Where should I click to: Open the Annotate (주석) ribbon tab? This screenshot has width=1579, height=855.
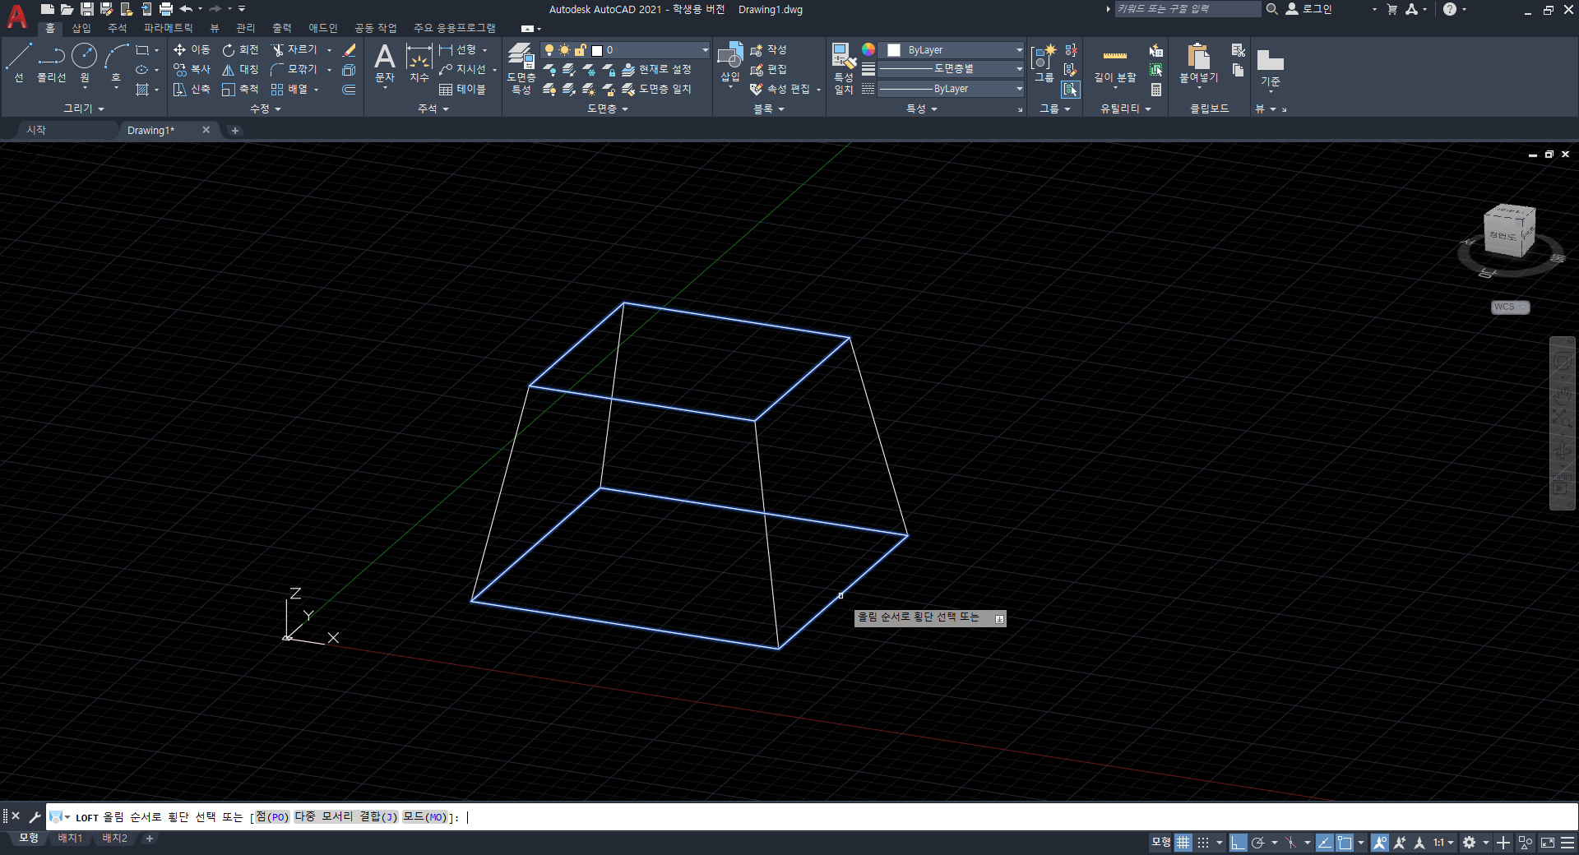[118, 28]
